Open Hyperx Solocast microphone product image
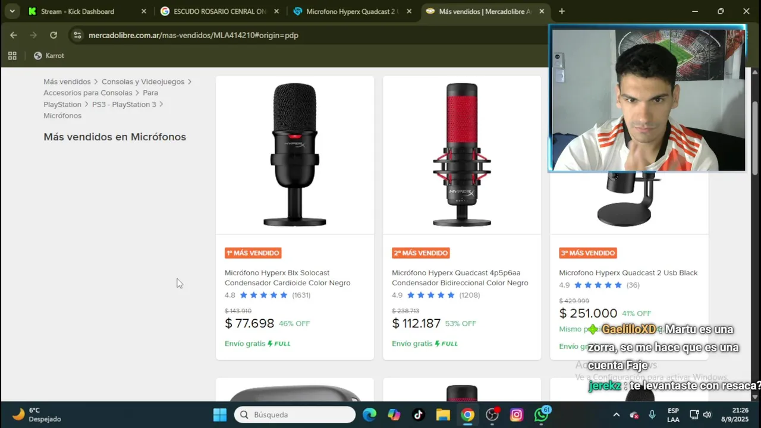 [295, 155]
